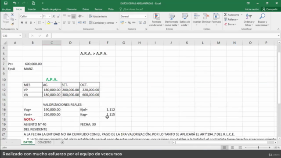Decrease font size with the smaller A
Screen dimensions: 281x158
pyautogui.click(x=58, y=16)
